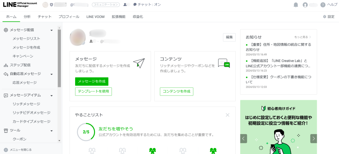Image resolution: width=339 pixels, height=154 pixels.
Task: Open ステップ配信 in sidebar
Action: point(20,65)
